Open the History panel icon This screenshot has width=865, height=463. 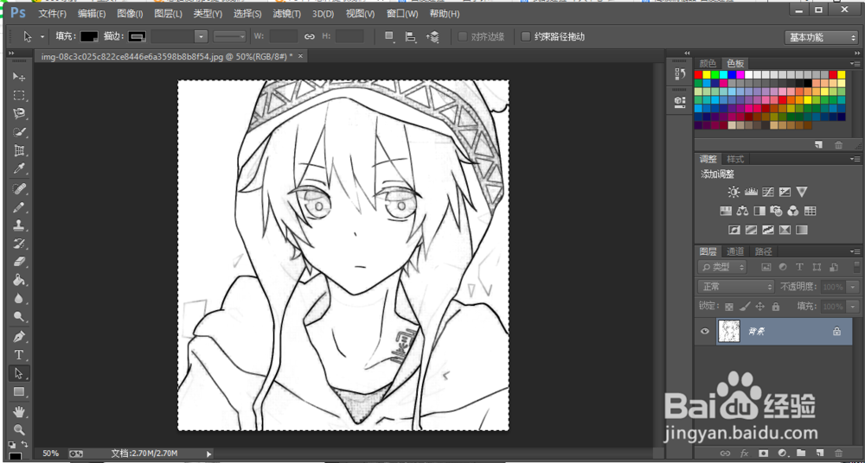[680, 74]
